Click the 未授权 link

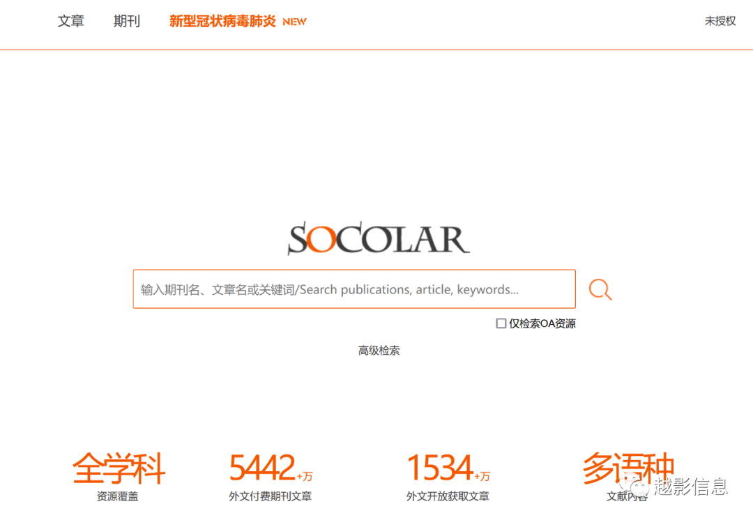(x=720, y=21)
